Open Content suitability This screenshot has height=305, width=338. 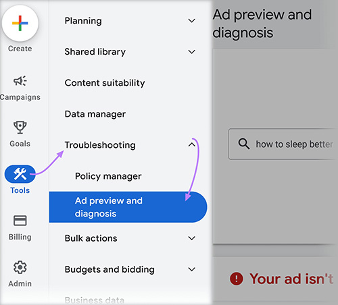[105, 83]
